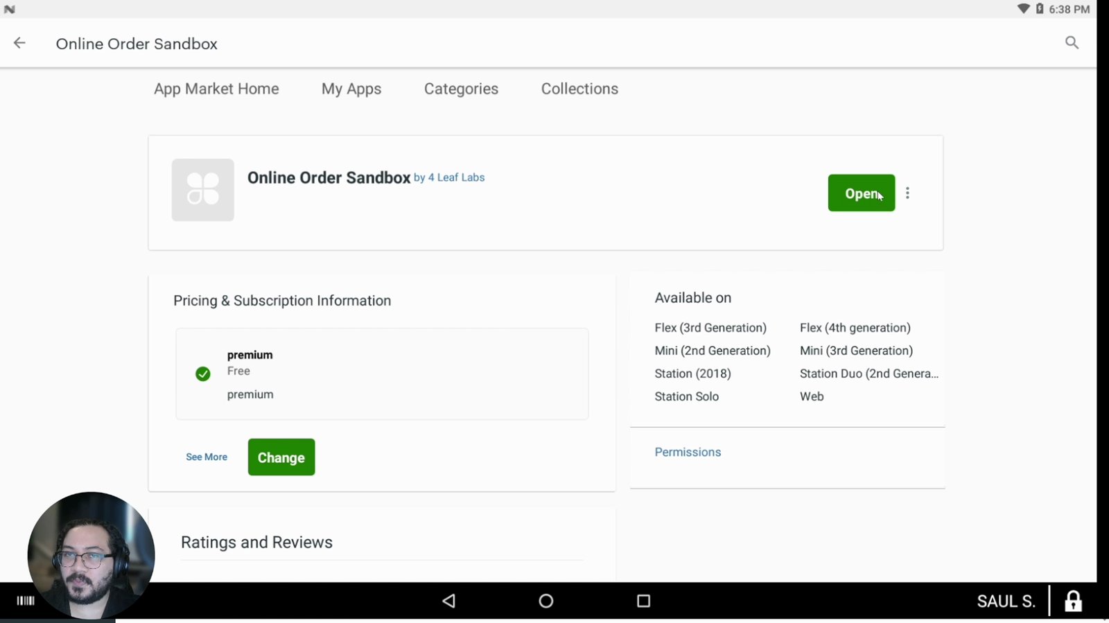The image size is (1109, 623).
Task: Click the bold Online Order Sandbox app name
Action: 329,178
